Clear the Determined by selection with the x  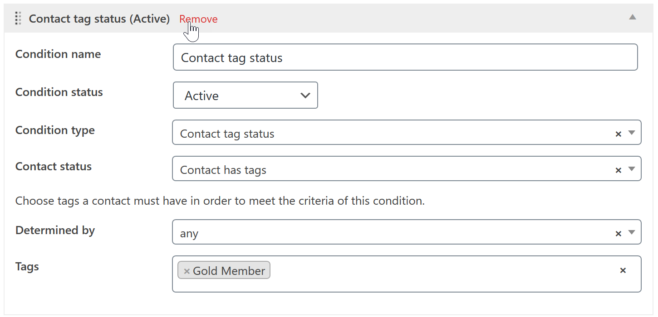618,233
